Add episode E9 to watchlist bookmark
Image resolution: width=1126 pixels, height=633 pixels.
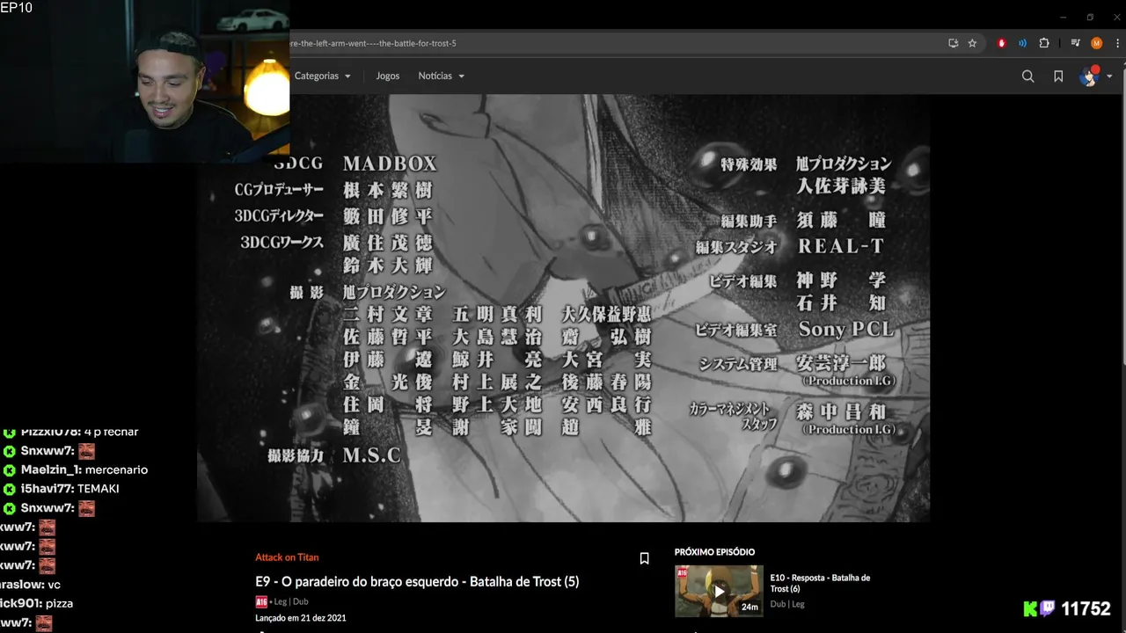point(644,558)
